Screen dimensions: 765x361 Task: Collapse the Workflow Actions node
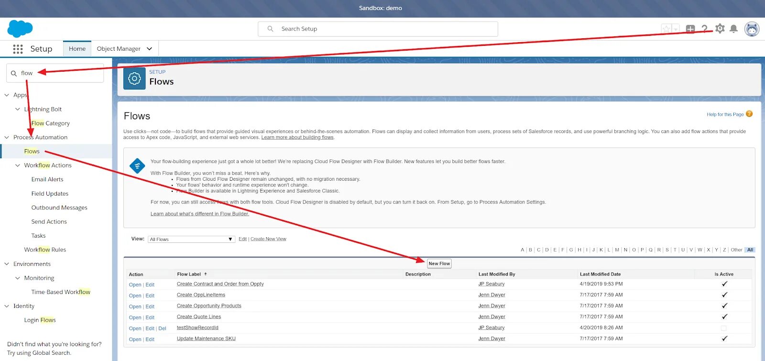[18, 165]
